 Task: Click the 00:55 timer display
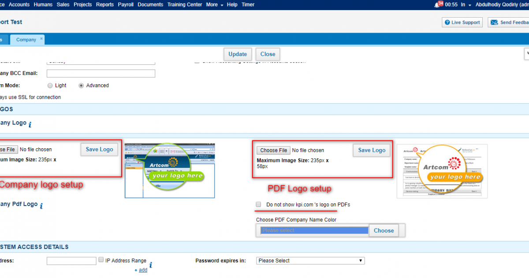coord(451,5)
